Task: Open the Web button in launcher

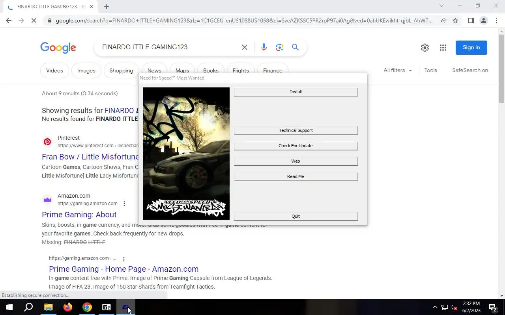Action: (296, 161)
